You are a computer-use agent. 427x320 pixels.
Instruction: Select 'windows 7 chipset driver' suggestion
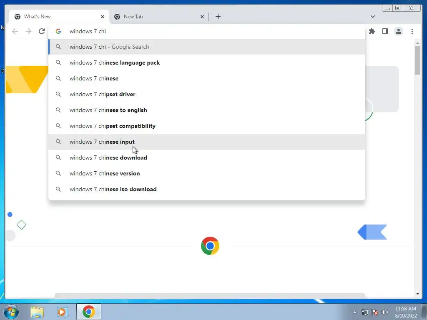coord(207,94)
